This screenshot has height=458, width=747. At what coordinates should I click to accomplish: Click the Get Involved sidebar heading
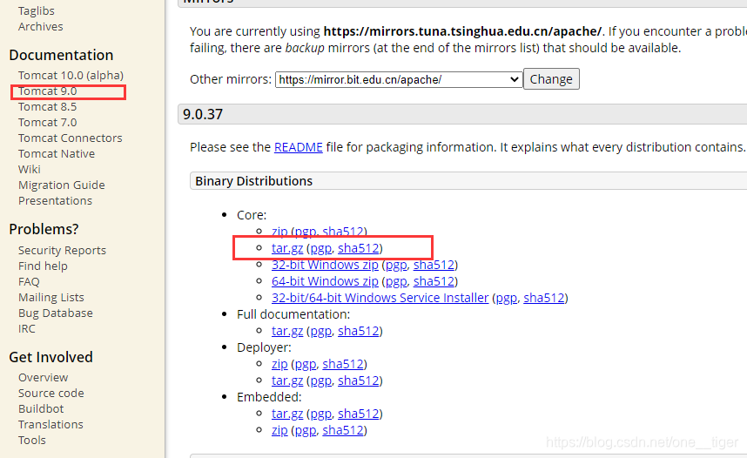click(51, 357)
